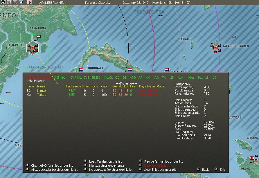Image resolution: width=259 pixels, height=178 pixels.
Task: Click the anchor icon at Talaud-Eilanden
Action: pyautogui.click(x=211, y=45)
